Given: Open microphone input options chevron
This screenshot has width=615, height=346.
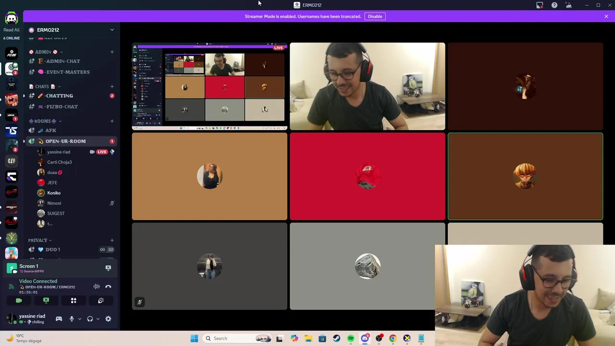Looking at the screenshot, I should point(80,319).
